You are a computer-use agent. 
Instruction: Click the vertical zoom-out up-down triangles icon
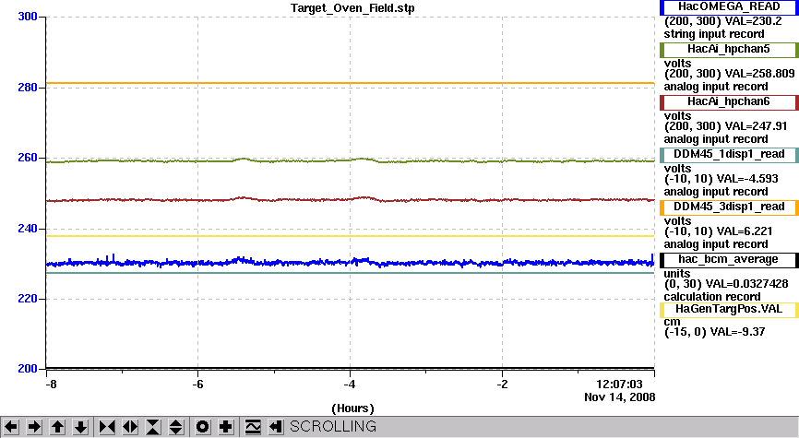point(176,427)
